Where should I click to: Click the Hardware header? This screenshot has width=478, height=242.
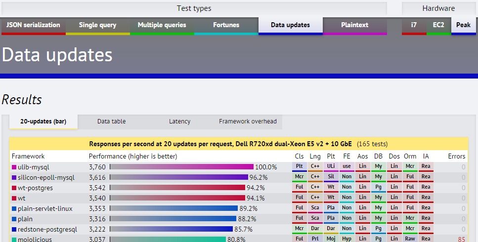[438, 8]
